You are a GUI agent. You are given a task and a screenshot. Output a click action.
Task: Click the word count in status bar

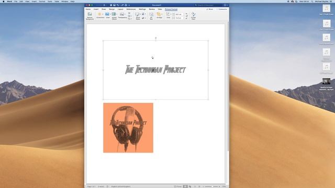101,186
